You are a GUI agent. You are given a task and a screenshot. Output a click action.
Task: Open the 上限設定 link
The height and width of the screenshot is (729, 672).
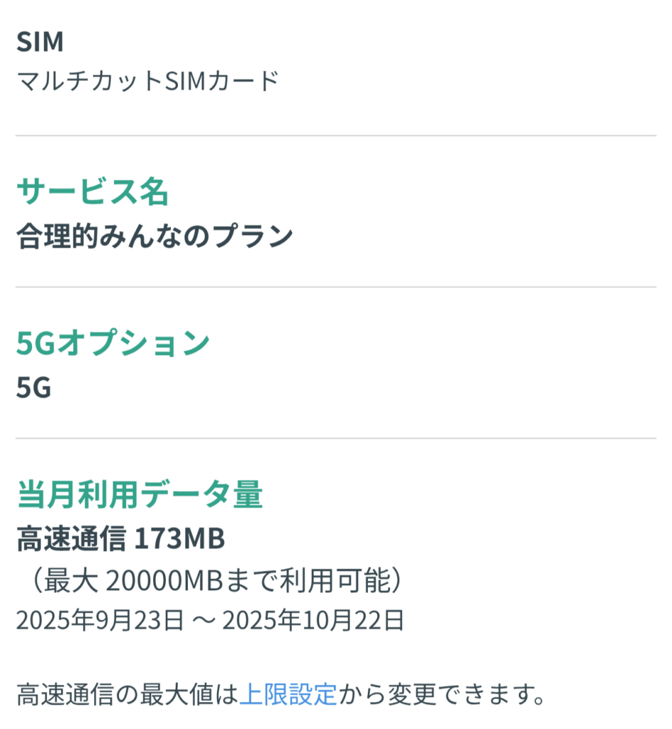click(x=288, y=693)
